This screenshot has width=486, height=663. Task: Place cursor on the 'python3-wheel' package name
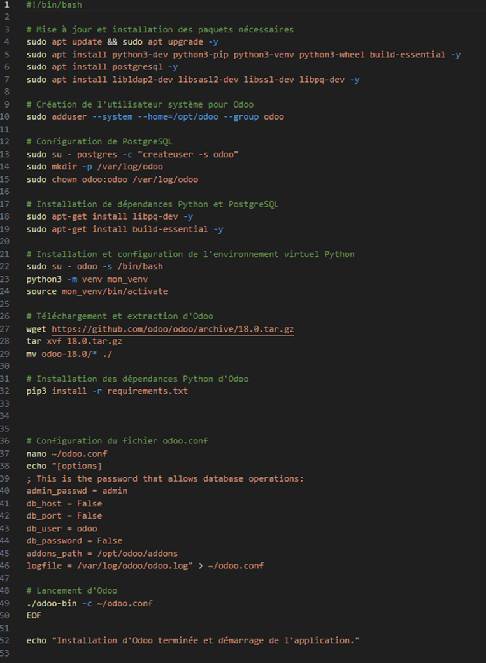[332, 55]
